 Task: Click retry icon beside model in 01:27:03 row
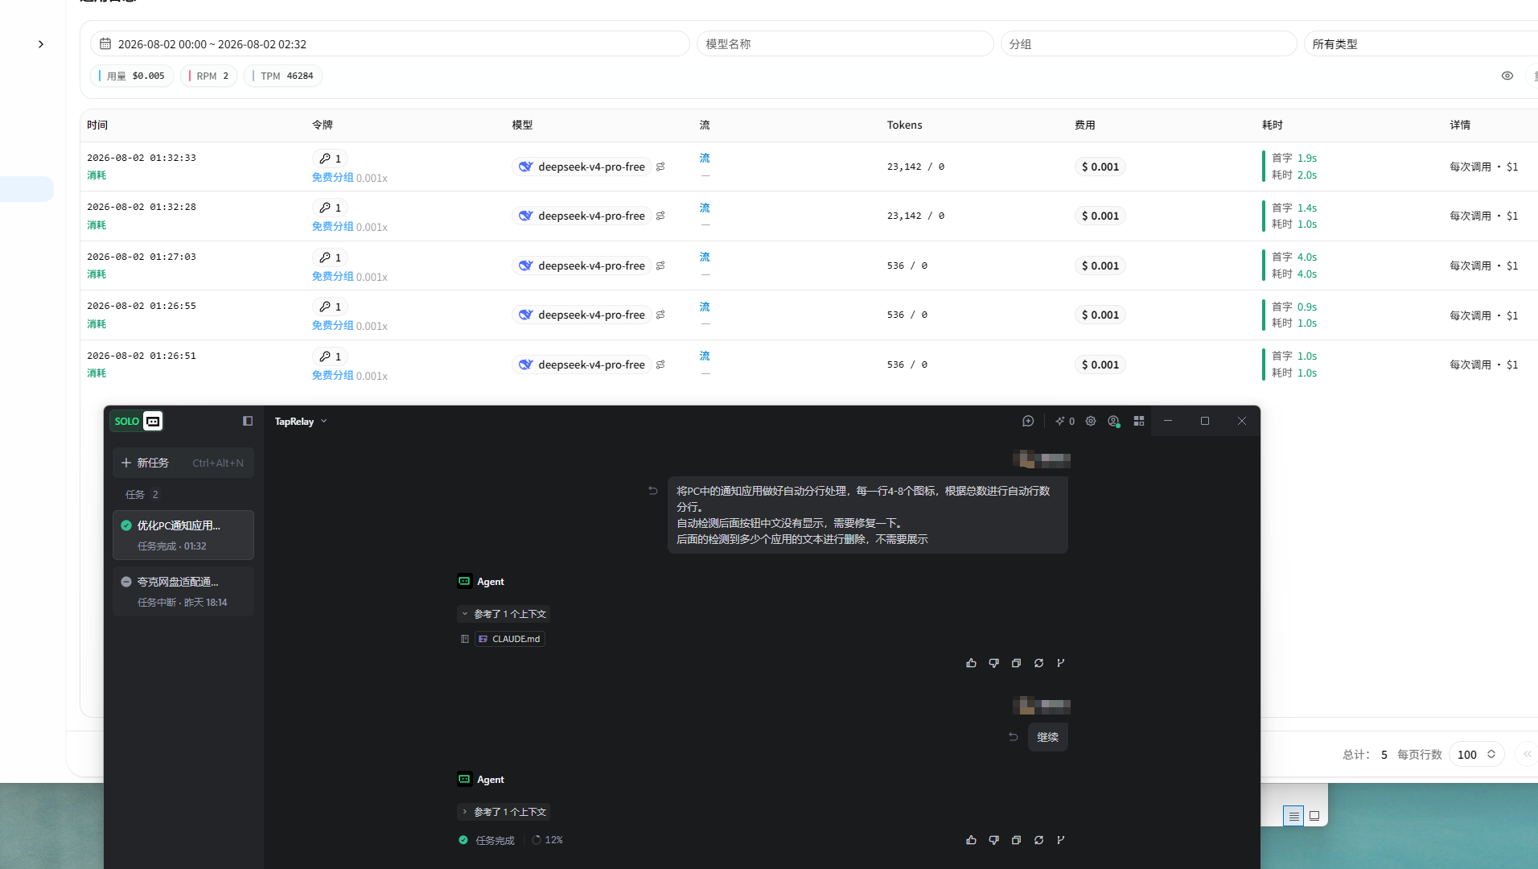tap(660, 266)
